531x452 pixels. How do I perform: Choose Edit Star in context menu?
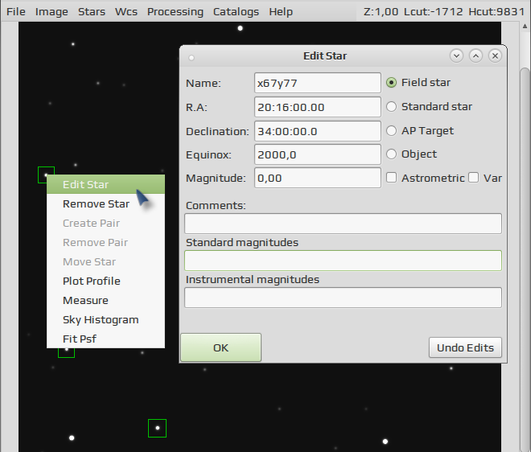point(105,184)
